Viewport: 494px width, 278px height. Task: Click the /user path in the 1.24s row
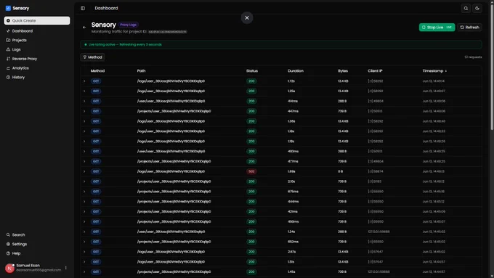[171, 232]
